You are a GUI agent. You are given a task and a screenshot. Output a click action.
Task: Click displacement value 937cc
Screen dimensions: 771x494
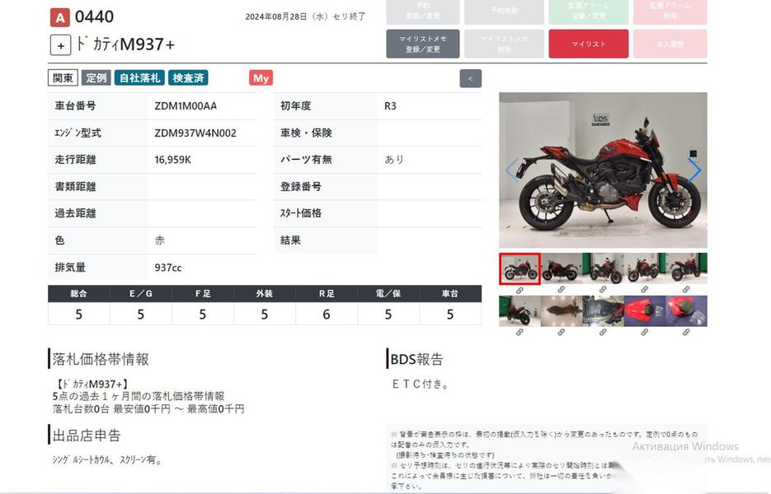point(168,268)
